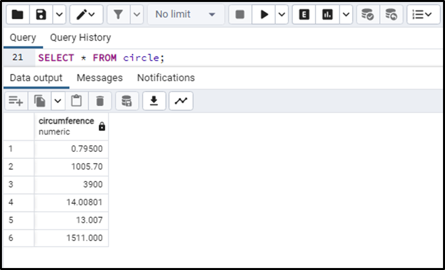This screenshot has width=445, height=270.
Task: Roll back the transaction
Action: (x=391, y=14)
